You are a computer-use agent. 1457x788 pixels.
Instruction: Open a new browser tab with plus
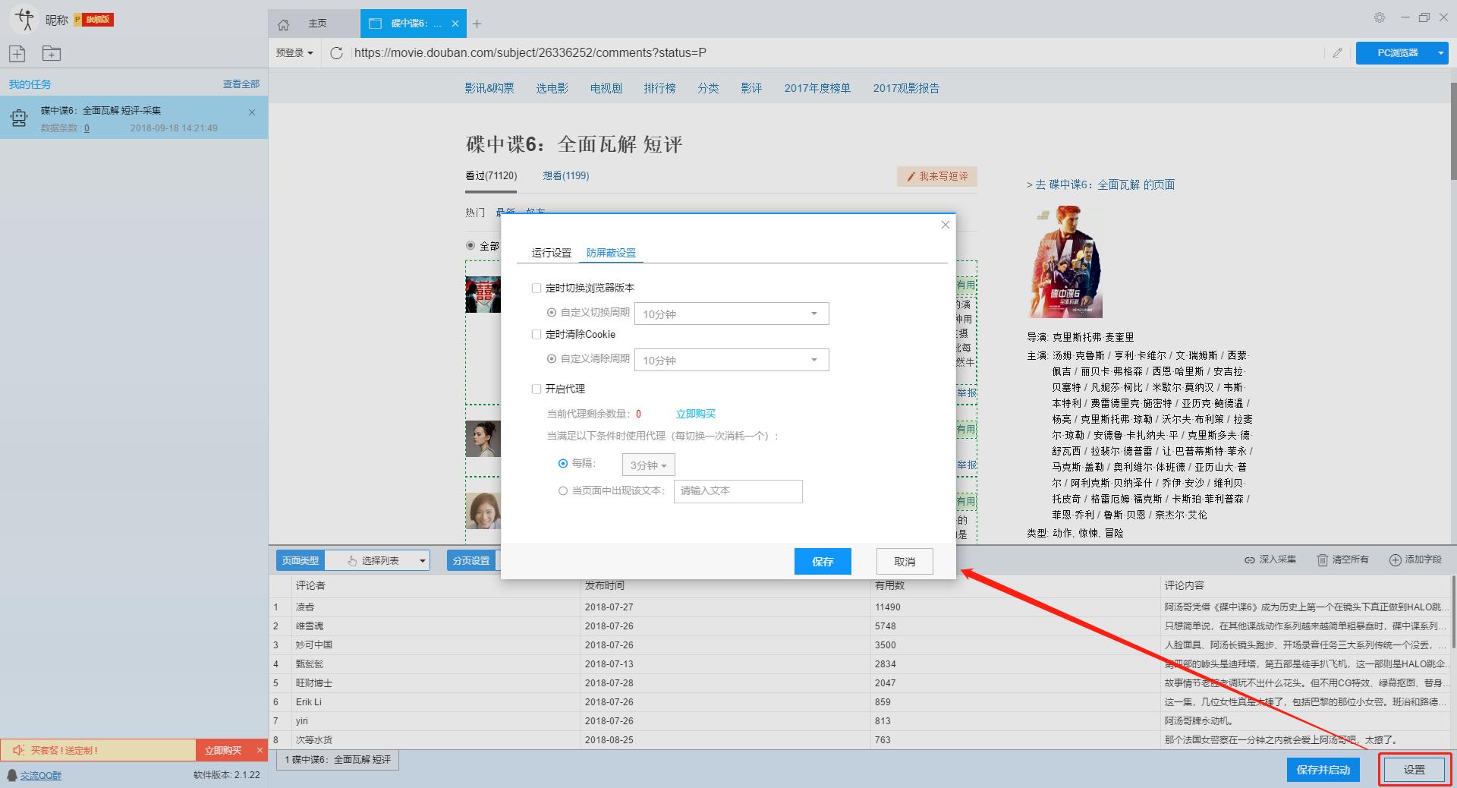tap(477, 24)
